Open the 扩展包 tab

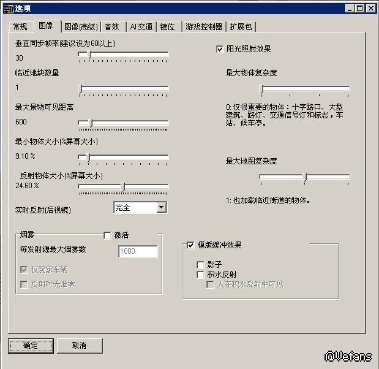[x=241, y=26]
